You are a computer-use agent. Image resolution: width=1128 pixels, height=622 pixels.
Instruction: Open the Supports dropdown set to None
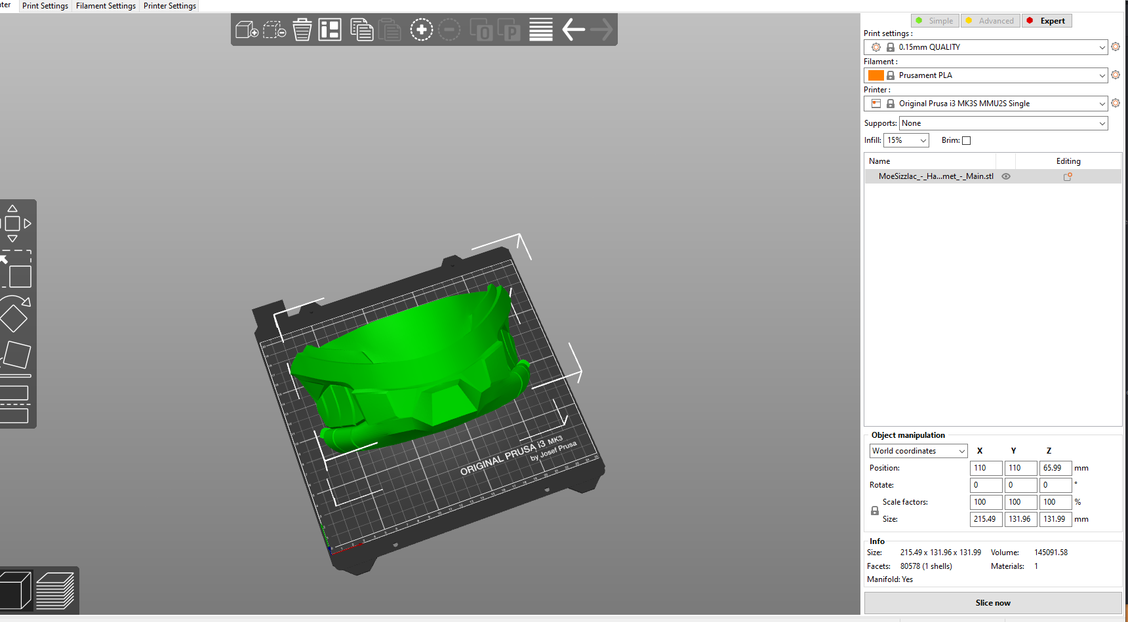click(1003, 123)
